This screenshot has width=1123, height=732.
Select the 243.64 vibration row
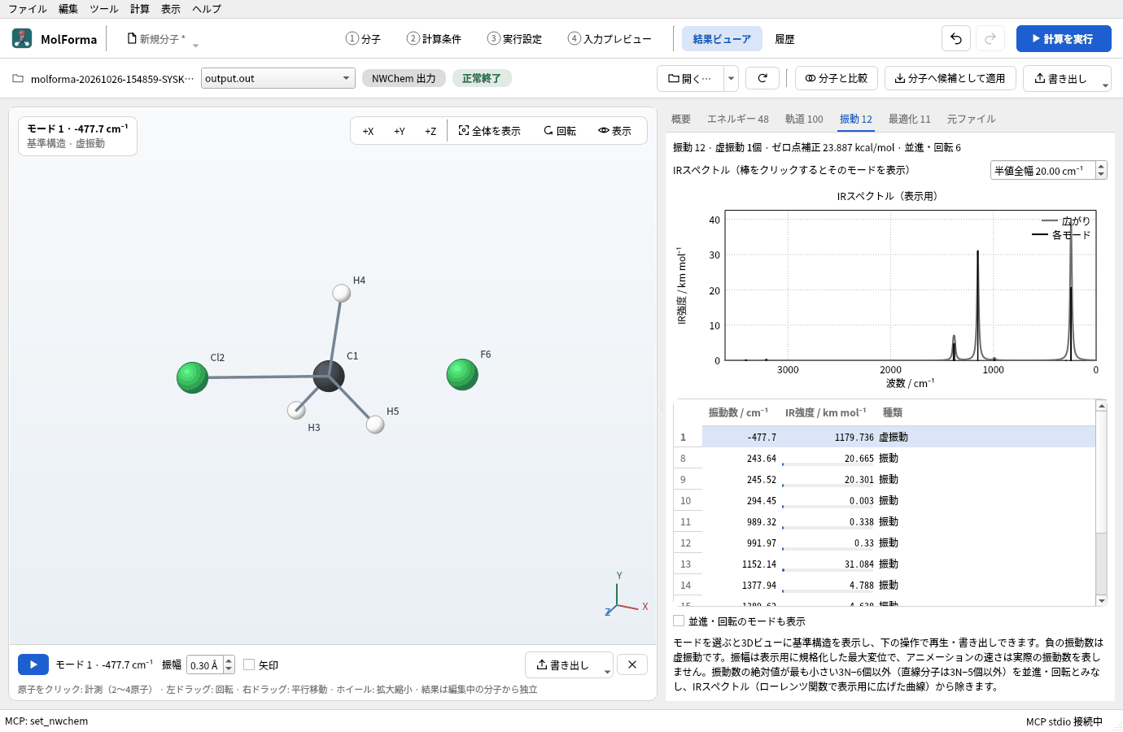[884, 458]
